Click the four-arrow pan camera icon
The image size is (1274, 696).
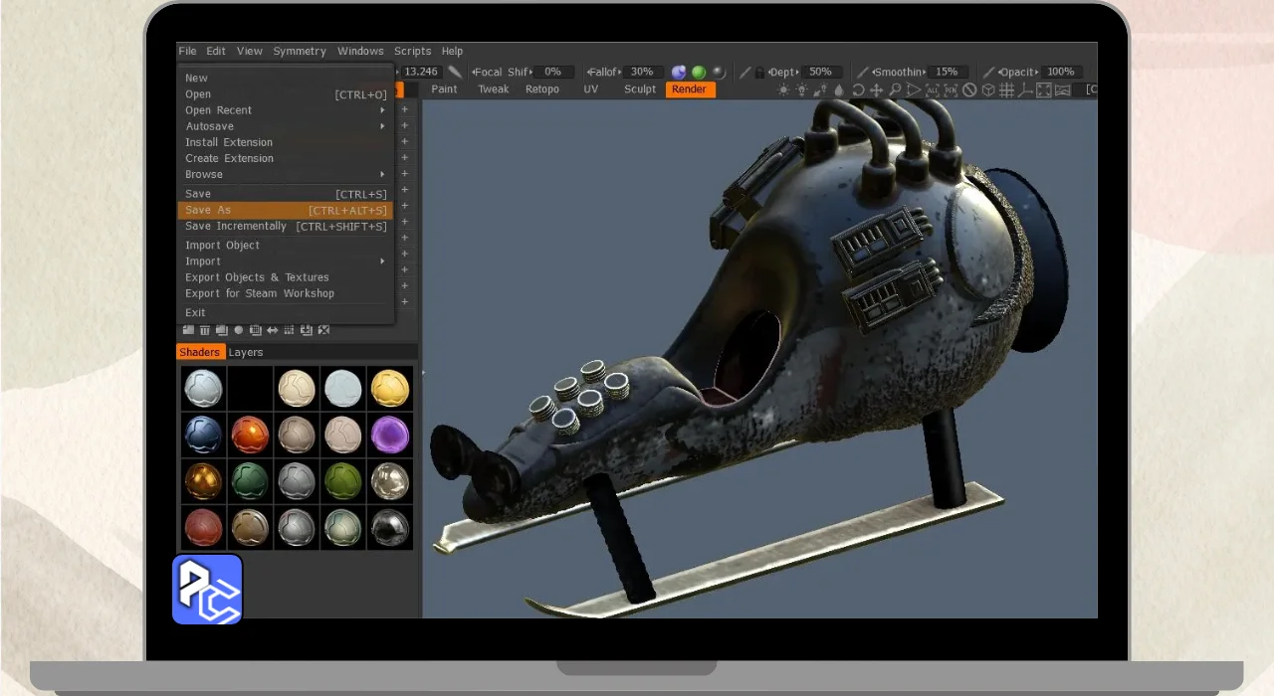[876, 89]
